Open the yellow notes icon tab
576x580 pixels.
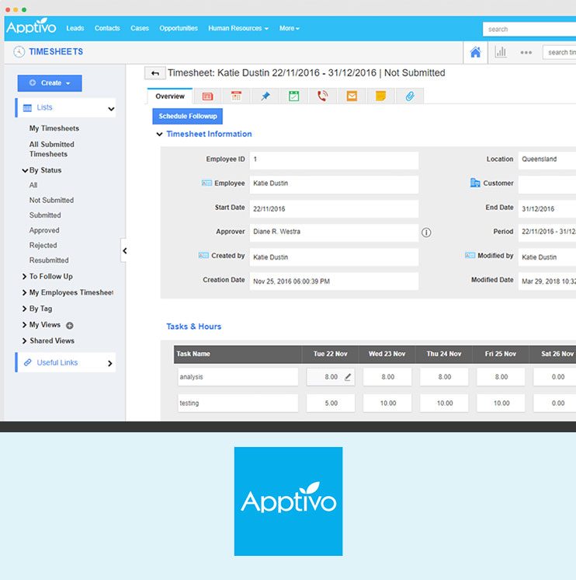380,96
